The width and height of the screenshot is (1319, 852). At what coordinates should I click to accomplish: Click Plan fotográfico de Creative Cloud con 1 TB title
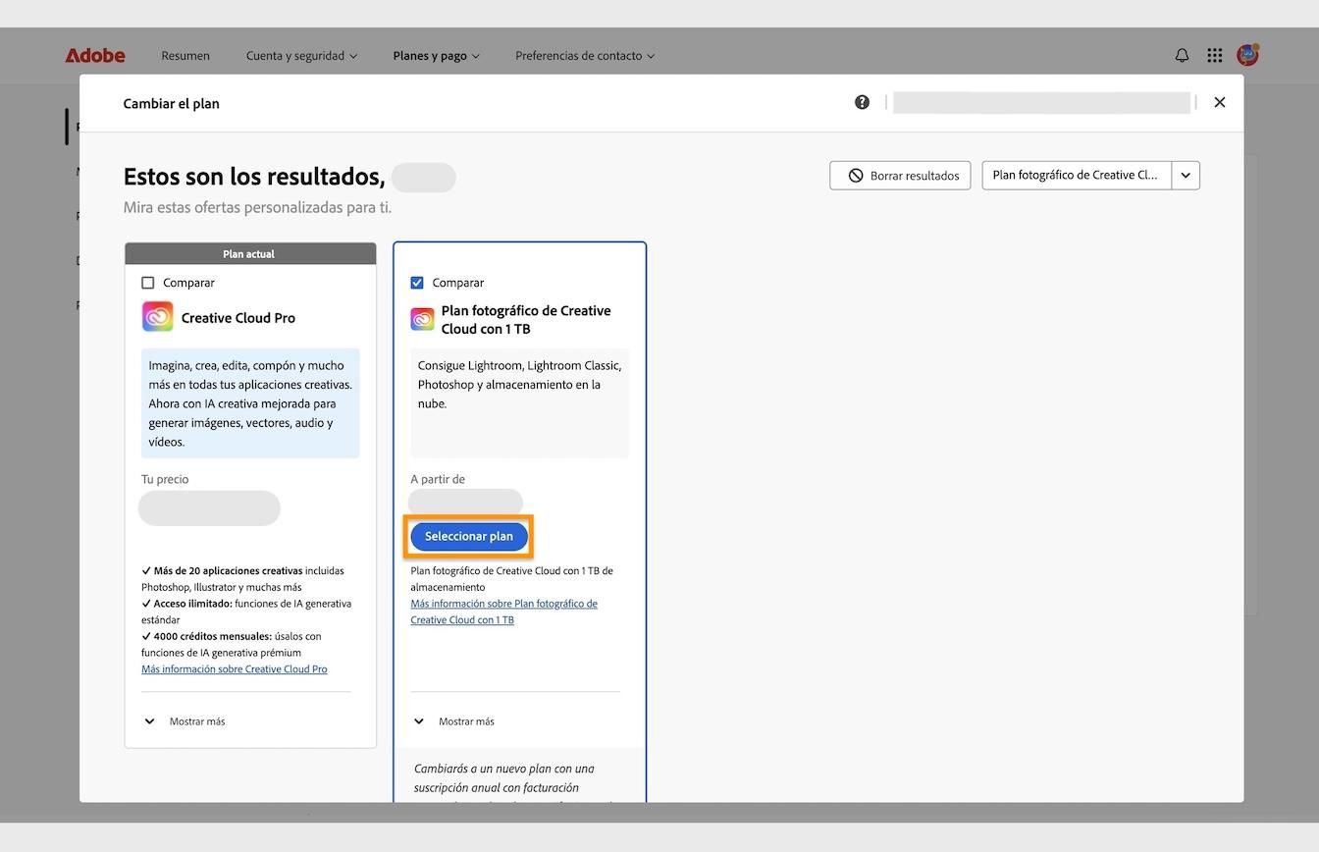point(526,320)
